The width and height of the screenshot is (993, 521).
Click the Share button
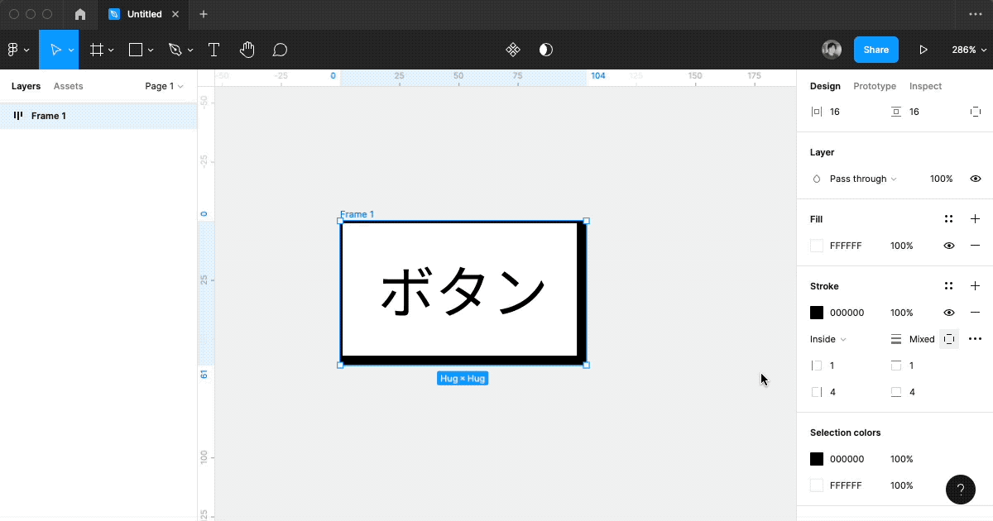(875, 49)
